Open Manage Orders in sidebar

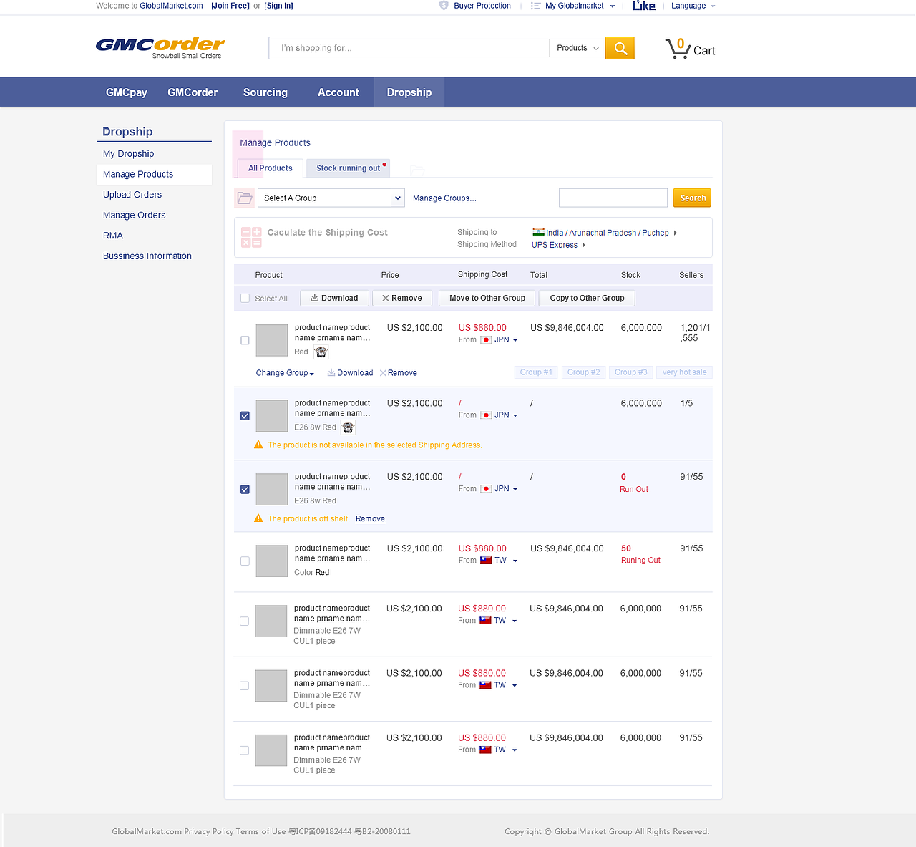[134, 215]
